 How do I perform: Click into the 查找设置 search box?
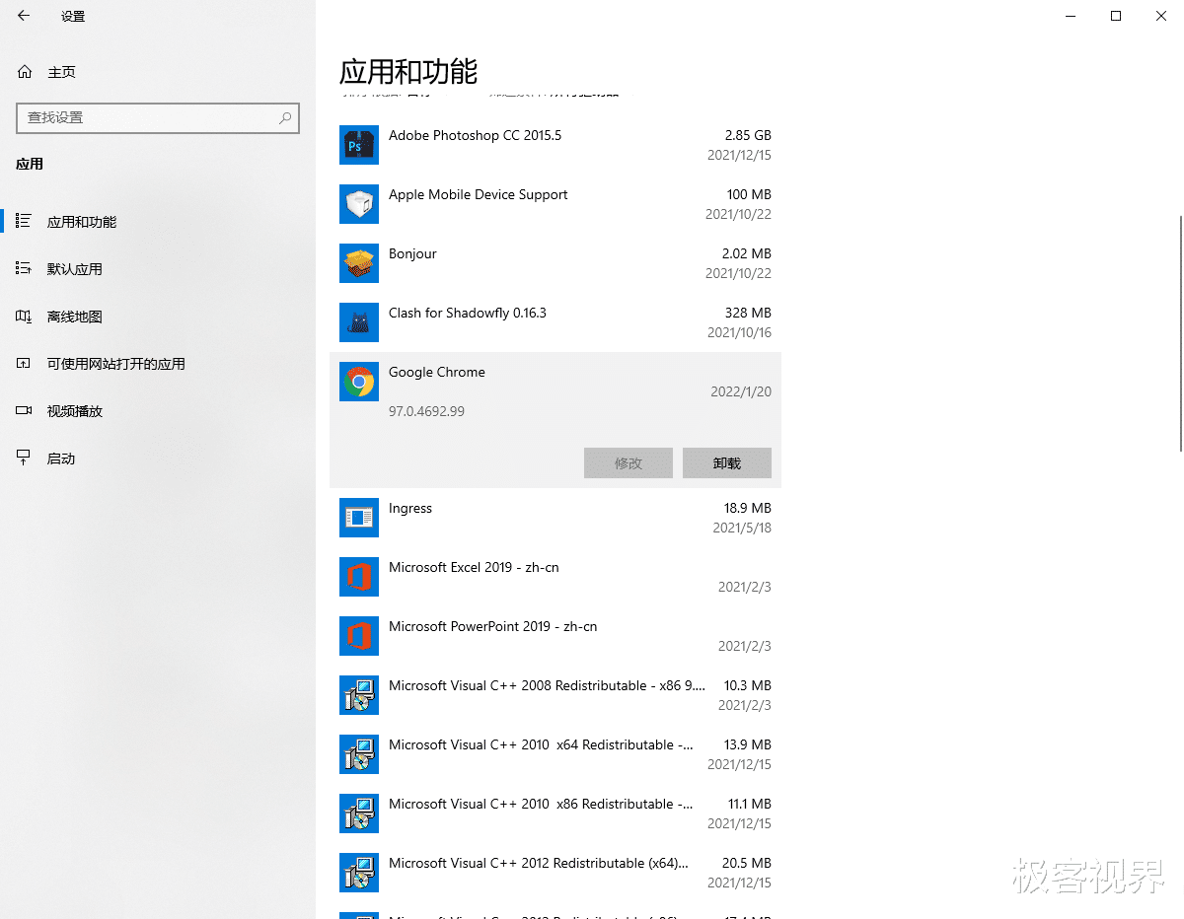(x=158, y=117)
